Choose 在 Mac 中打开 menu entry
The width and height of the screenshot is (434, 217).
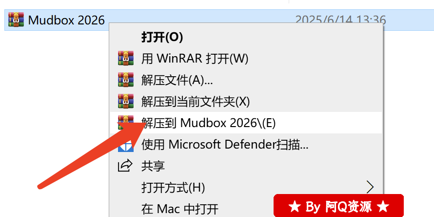tap(180, 208)
